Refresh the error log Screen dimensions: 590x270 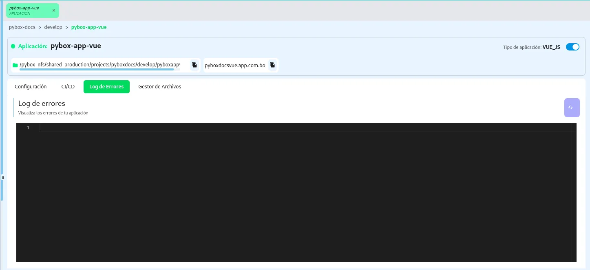[x=572, y=108]
